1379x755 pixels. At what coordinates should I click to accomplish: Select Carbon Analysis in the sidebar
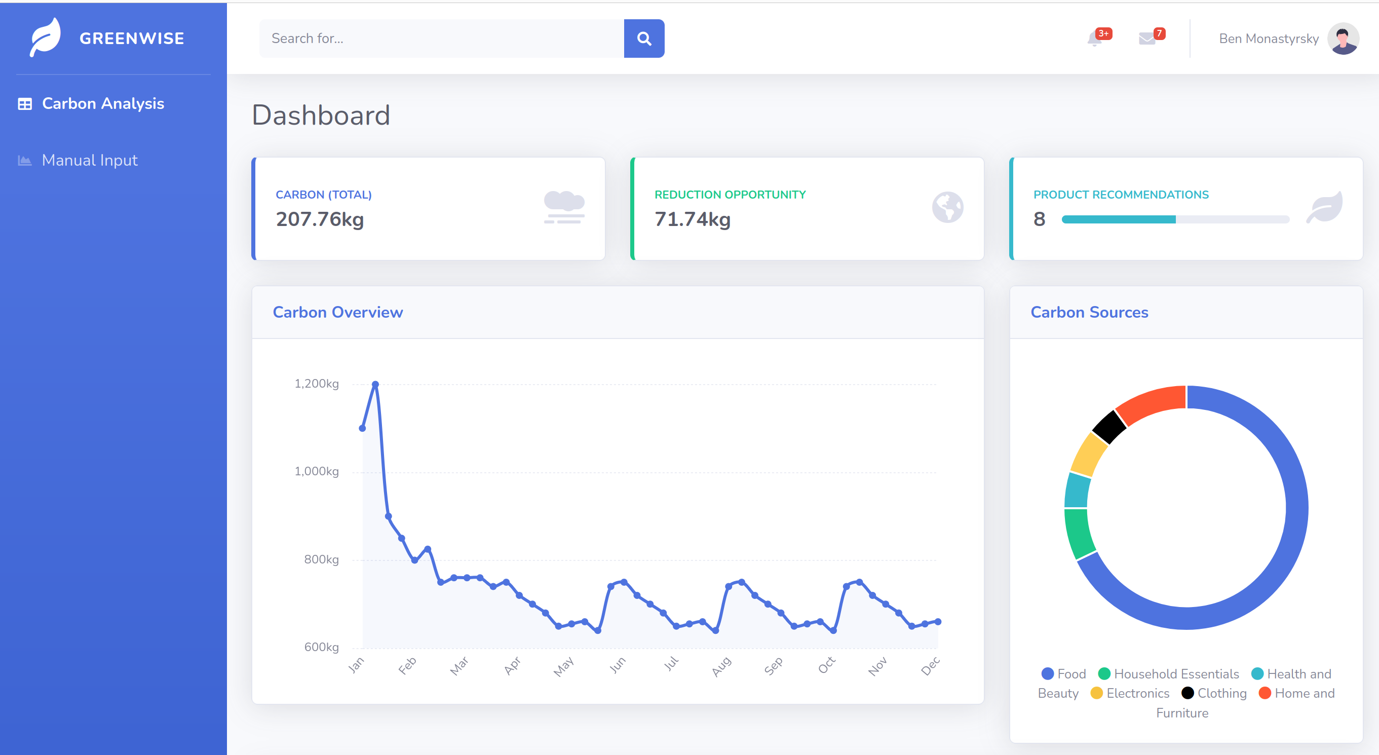[103, 103]
